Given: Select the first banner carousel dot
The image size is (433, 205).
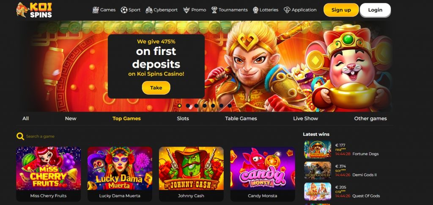Looking at the screenshot, I should tap(179, 105).
